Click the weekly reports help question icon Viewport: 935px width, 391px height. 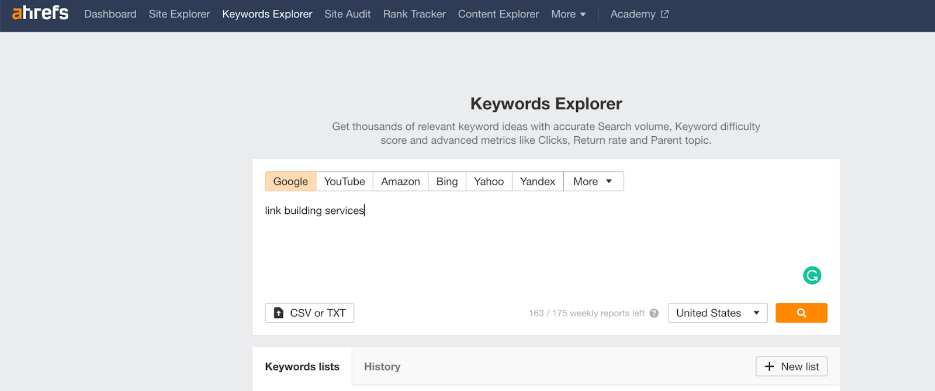click(x=654, y=313)
